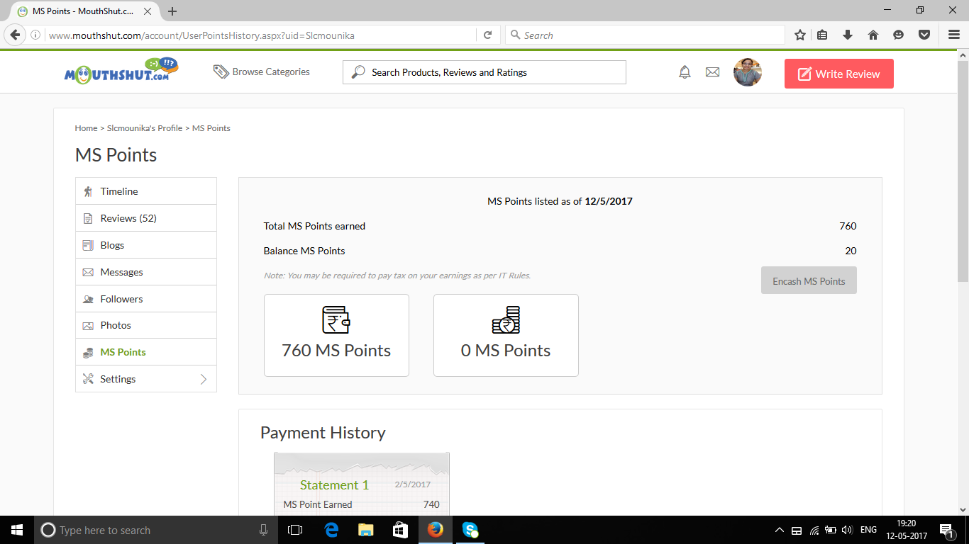Select MS Points in the sidebar
The image size is (969, 544).
pyautogui.click(x=146, y=352)
